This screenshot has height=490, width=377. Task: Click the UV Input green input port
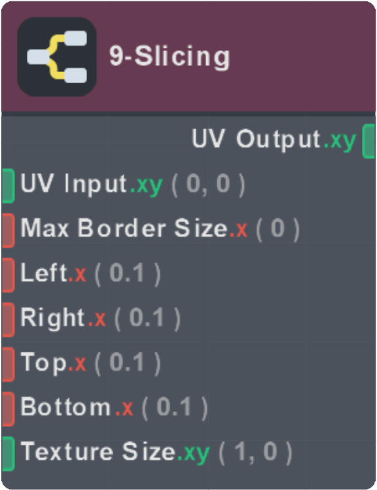(8, 185)
